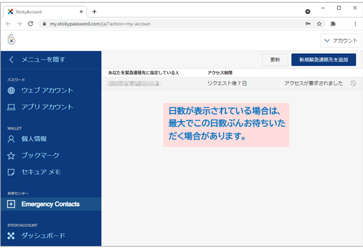
Task: Open a new browser tab
Action: (x=94, y=12)
